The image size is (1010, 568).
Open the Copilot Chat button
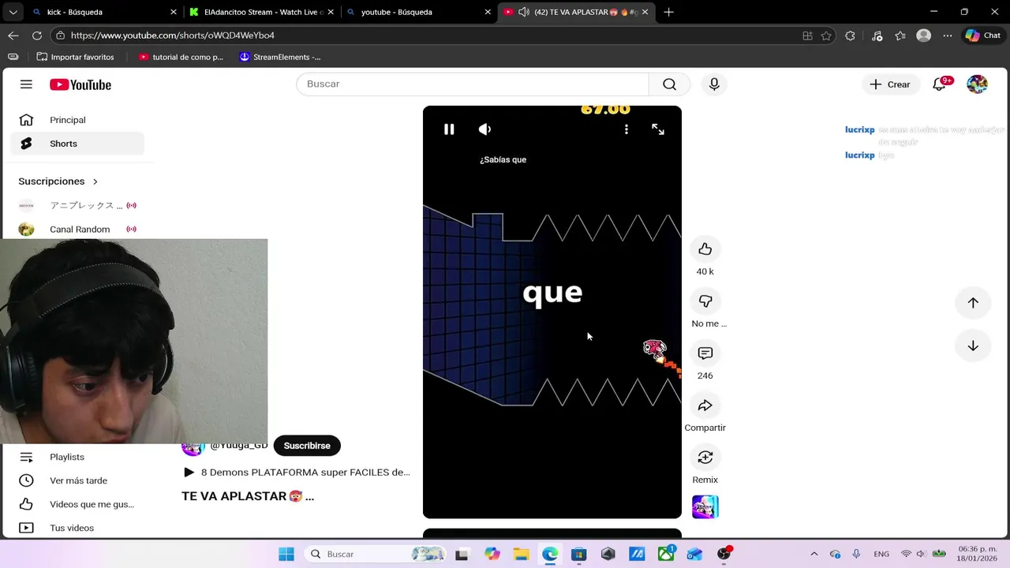pos(982,35)
